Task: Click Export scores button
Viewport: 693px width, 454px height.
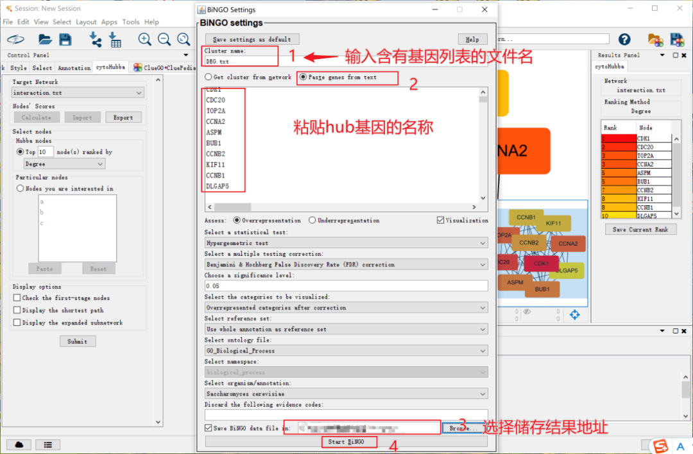Action: pyautogui.click(x=123, y=117)
